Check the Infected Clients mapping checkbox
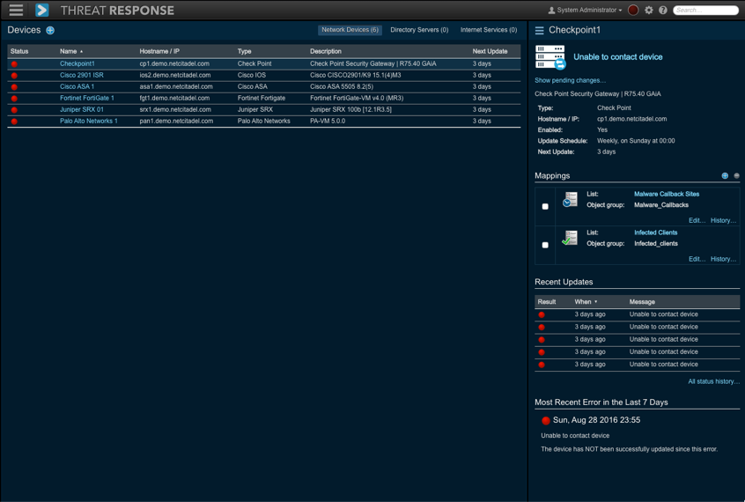 pyautogui.click(x=545, y=246)
